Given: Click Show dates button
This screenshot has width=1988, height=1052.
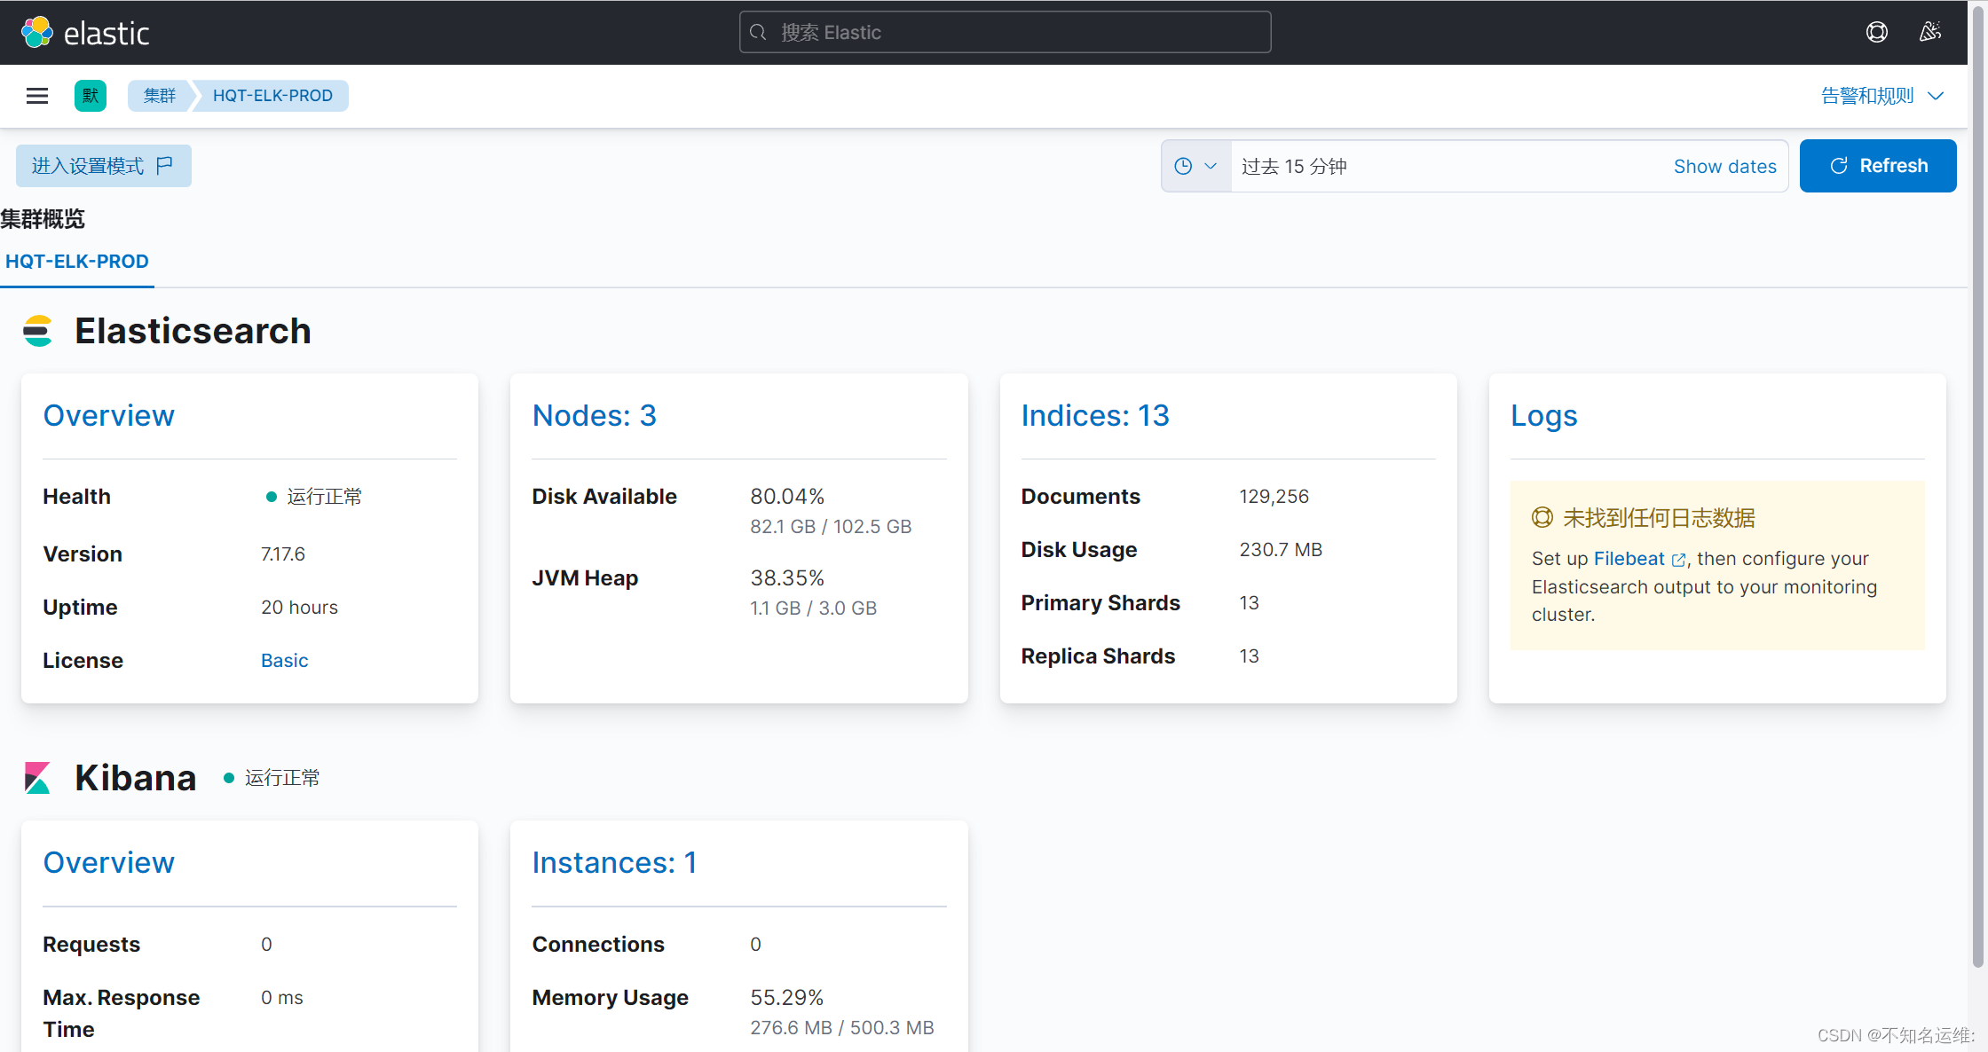Looking at the screenshot, I should 1725,166.
